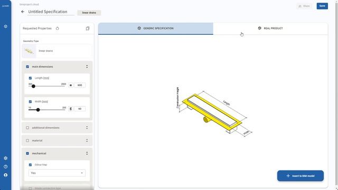Click the 'Requested Properties' heading

(x=37, y=28)
